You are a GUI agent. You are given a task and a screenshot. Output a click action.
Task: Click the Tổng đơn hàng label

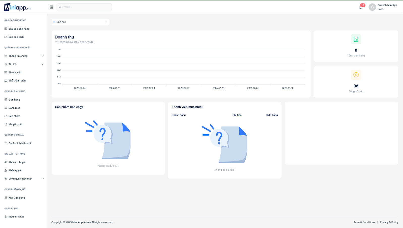click(x=356, y=56)
